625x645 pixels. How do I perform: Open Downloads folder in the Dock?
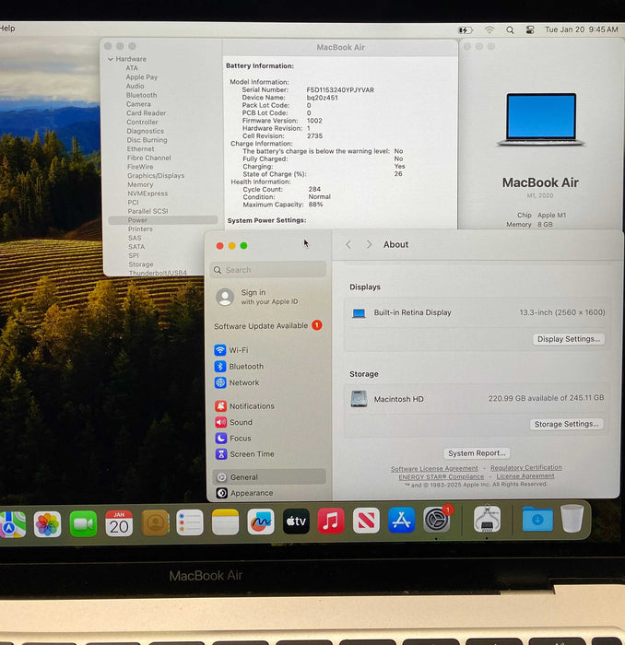(537, 518)
